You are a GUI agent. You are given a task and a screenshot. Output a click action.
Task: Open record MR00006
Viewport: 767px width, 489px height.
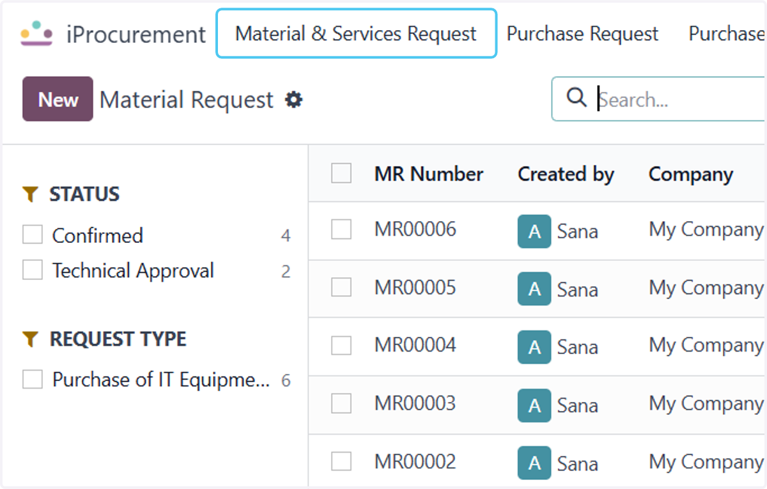[x=415, y=229]
